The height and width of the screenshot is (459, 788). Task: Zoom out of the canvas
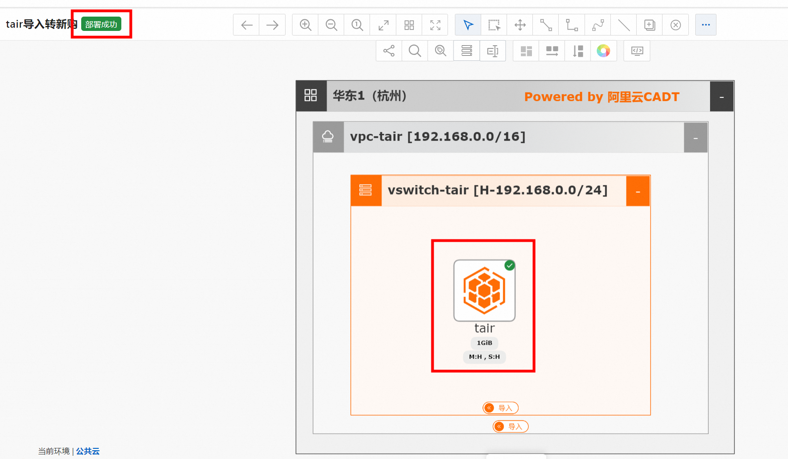point(331,25)
